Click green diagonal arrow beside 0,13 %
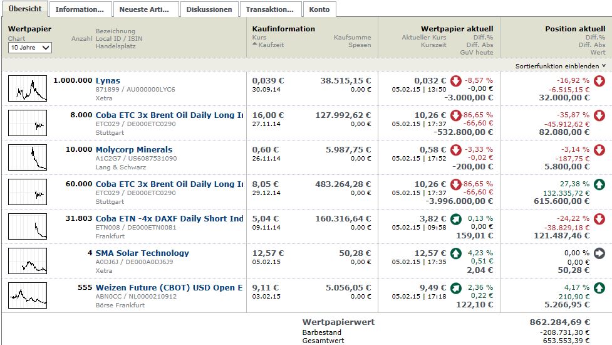612x345 pixels. [456, 219]
